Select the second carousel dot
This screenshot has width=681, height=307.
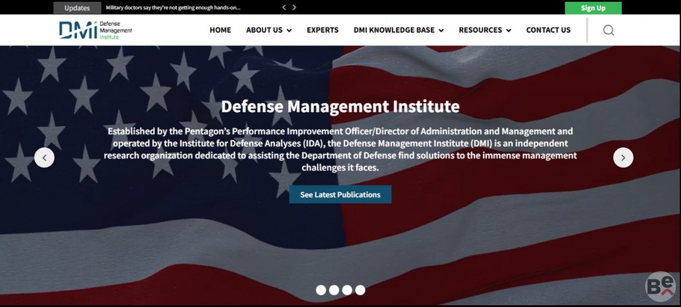coord(334,290)
